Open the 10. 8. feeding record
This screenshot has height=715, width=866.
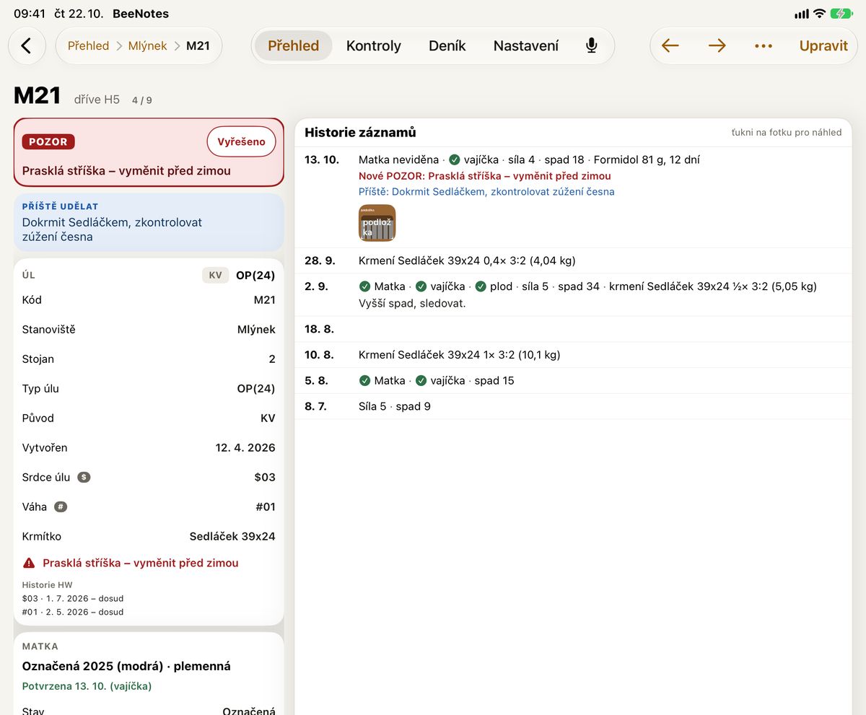pyautogui.click(x=573, y=354)
